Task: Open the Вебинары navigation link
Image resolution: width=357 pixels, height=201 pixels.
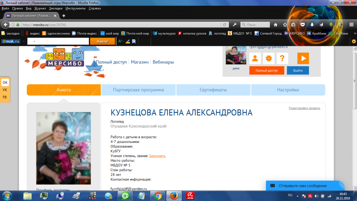Action: click(x=163, y=62)
